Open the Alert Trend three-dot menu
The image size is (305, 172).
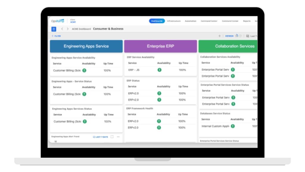[x=118, y=137]
